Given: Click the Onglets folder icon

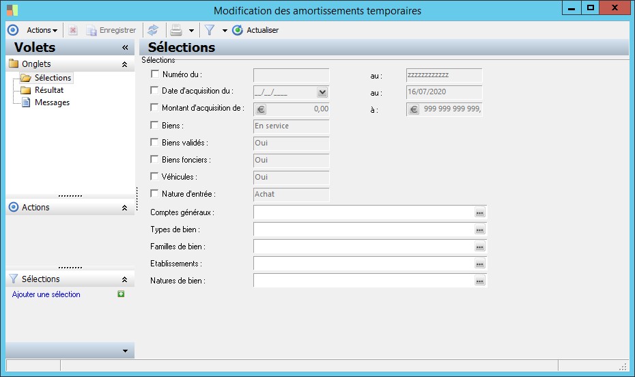Looking at the screenshot, I should tap(14, 64).
